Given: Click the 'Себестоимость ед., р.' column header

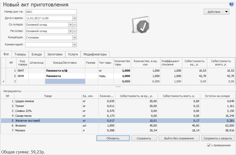Looking at the screenshot, I should click(x=194, y=63).
